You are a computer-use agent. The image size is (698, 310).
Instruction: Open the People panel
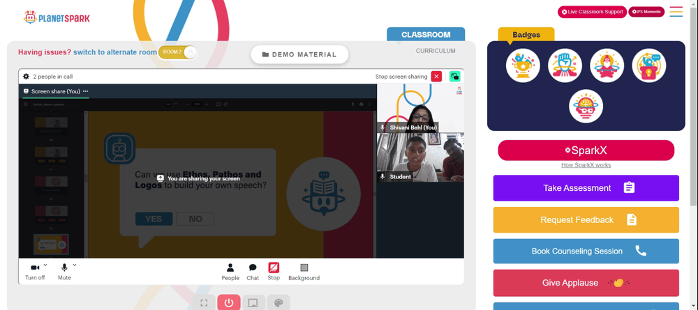tap(230, 272)
